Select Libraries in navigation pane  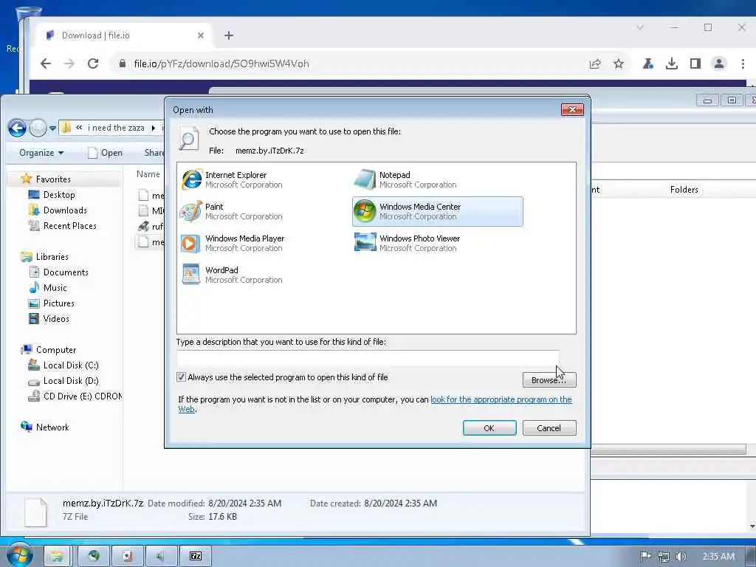click(x=52, y=257)
